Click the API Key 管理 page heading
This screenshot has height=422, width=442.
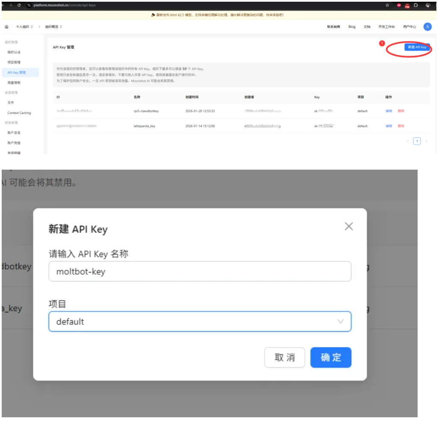pos(63,47)
